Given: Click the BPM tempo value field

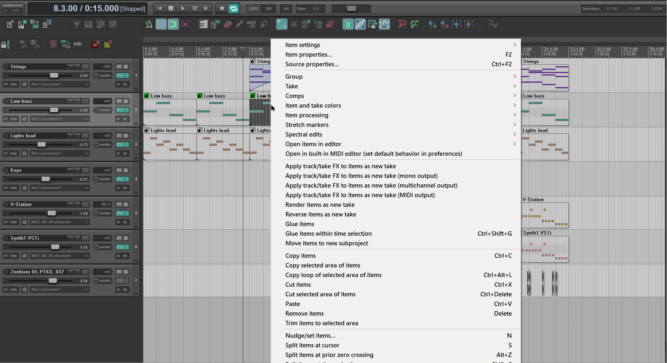Looking at the screenshot, I should [268, 8].
